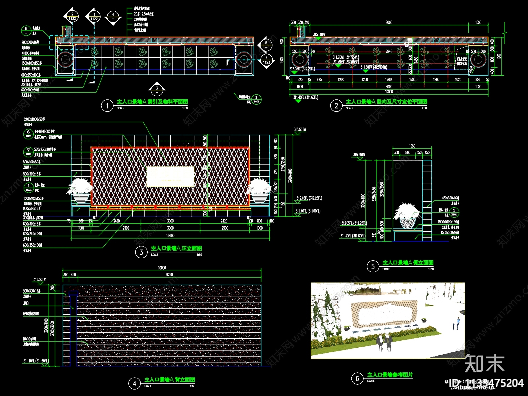528x396 pixels.
Task: Select callout circle 1 near index plan bottom right
Action: click(256, 99)
